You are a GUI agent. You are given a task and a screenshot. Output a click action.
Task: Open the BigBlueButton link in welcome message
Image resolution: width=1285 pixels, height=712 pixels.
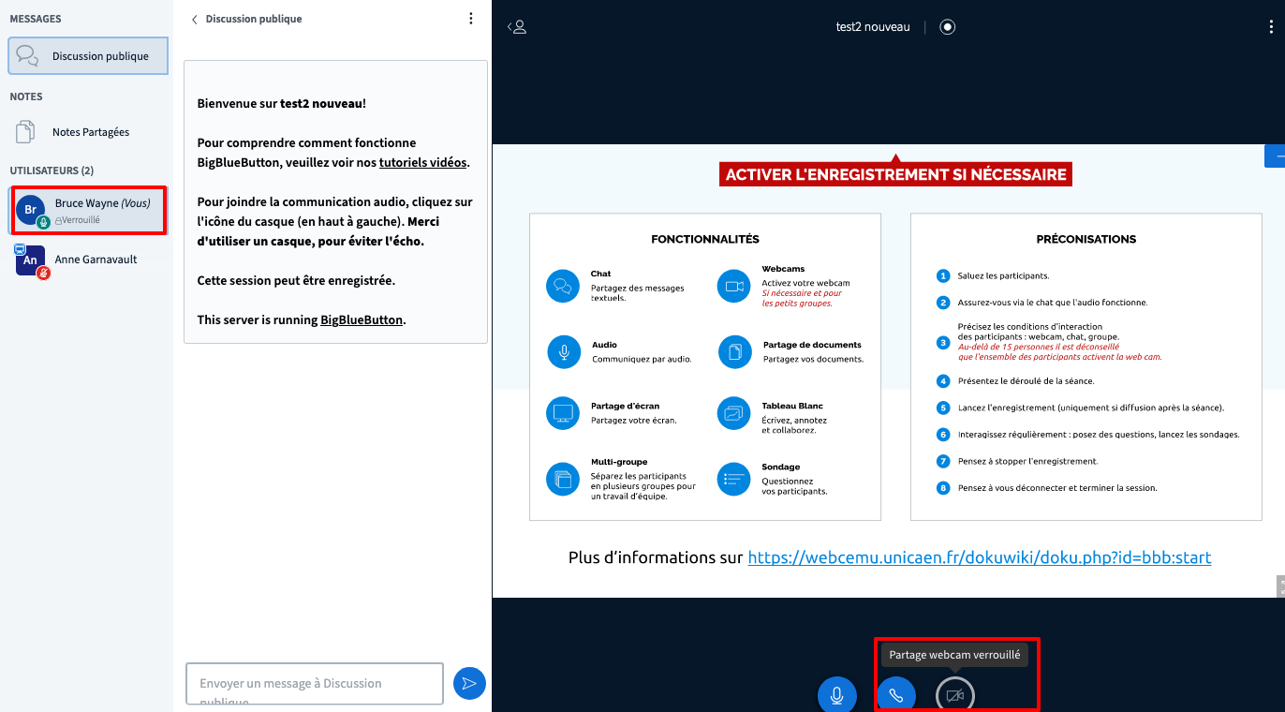[362, 319]
